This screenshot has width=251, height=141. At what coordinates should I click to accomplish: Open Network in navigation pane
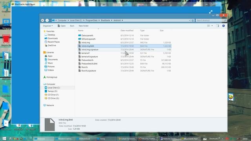click(x=50, y=105)
